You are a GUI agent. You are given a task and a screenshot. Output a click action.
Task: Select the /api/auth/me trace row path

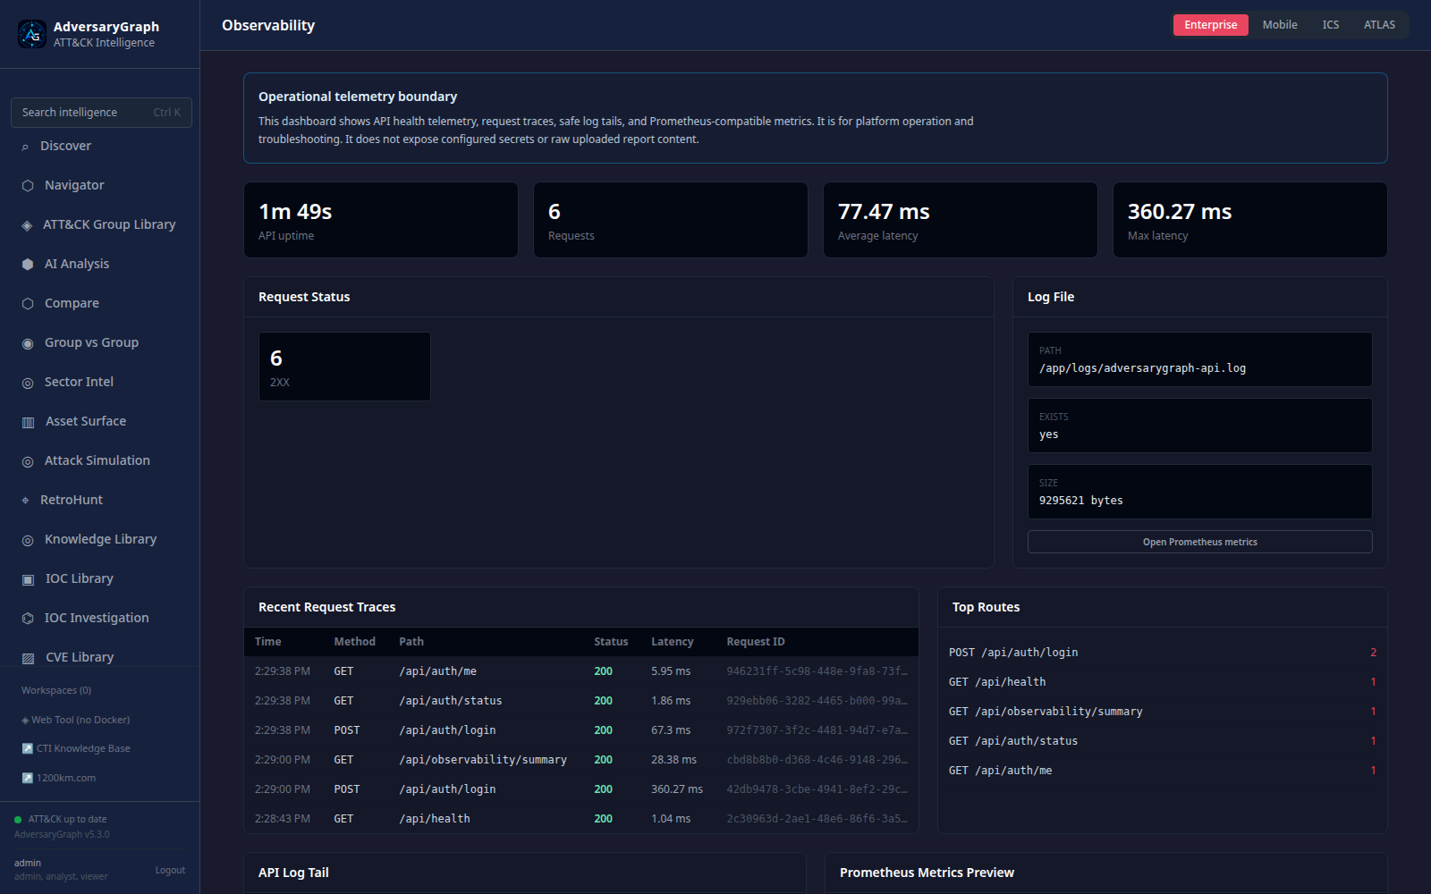[x=437, y=671]
